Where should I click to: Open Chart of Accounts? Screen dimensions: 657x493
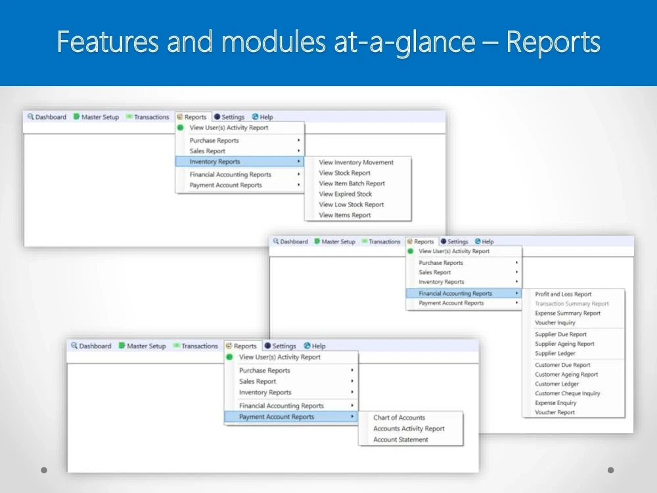(399, 417)
